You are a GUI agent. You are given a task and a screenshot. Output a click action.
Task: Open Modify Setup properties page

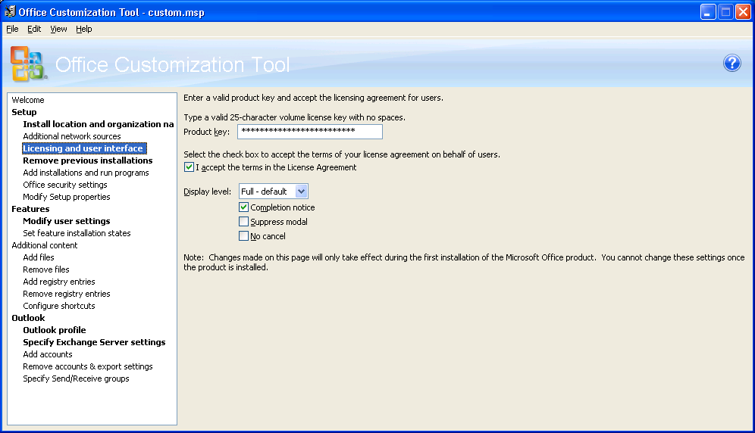(67, 197)
